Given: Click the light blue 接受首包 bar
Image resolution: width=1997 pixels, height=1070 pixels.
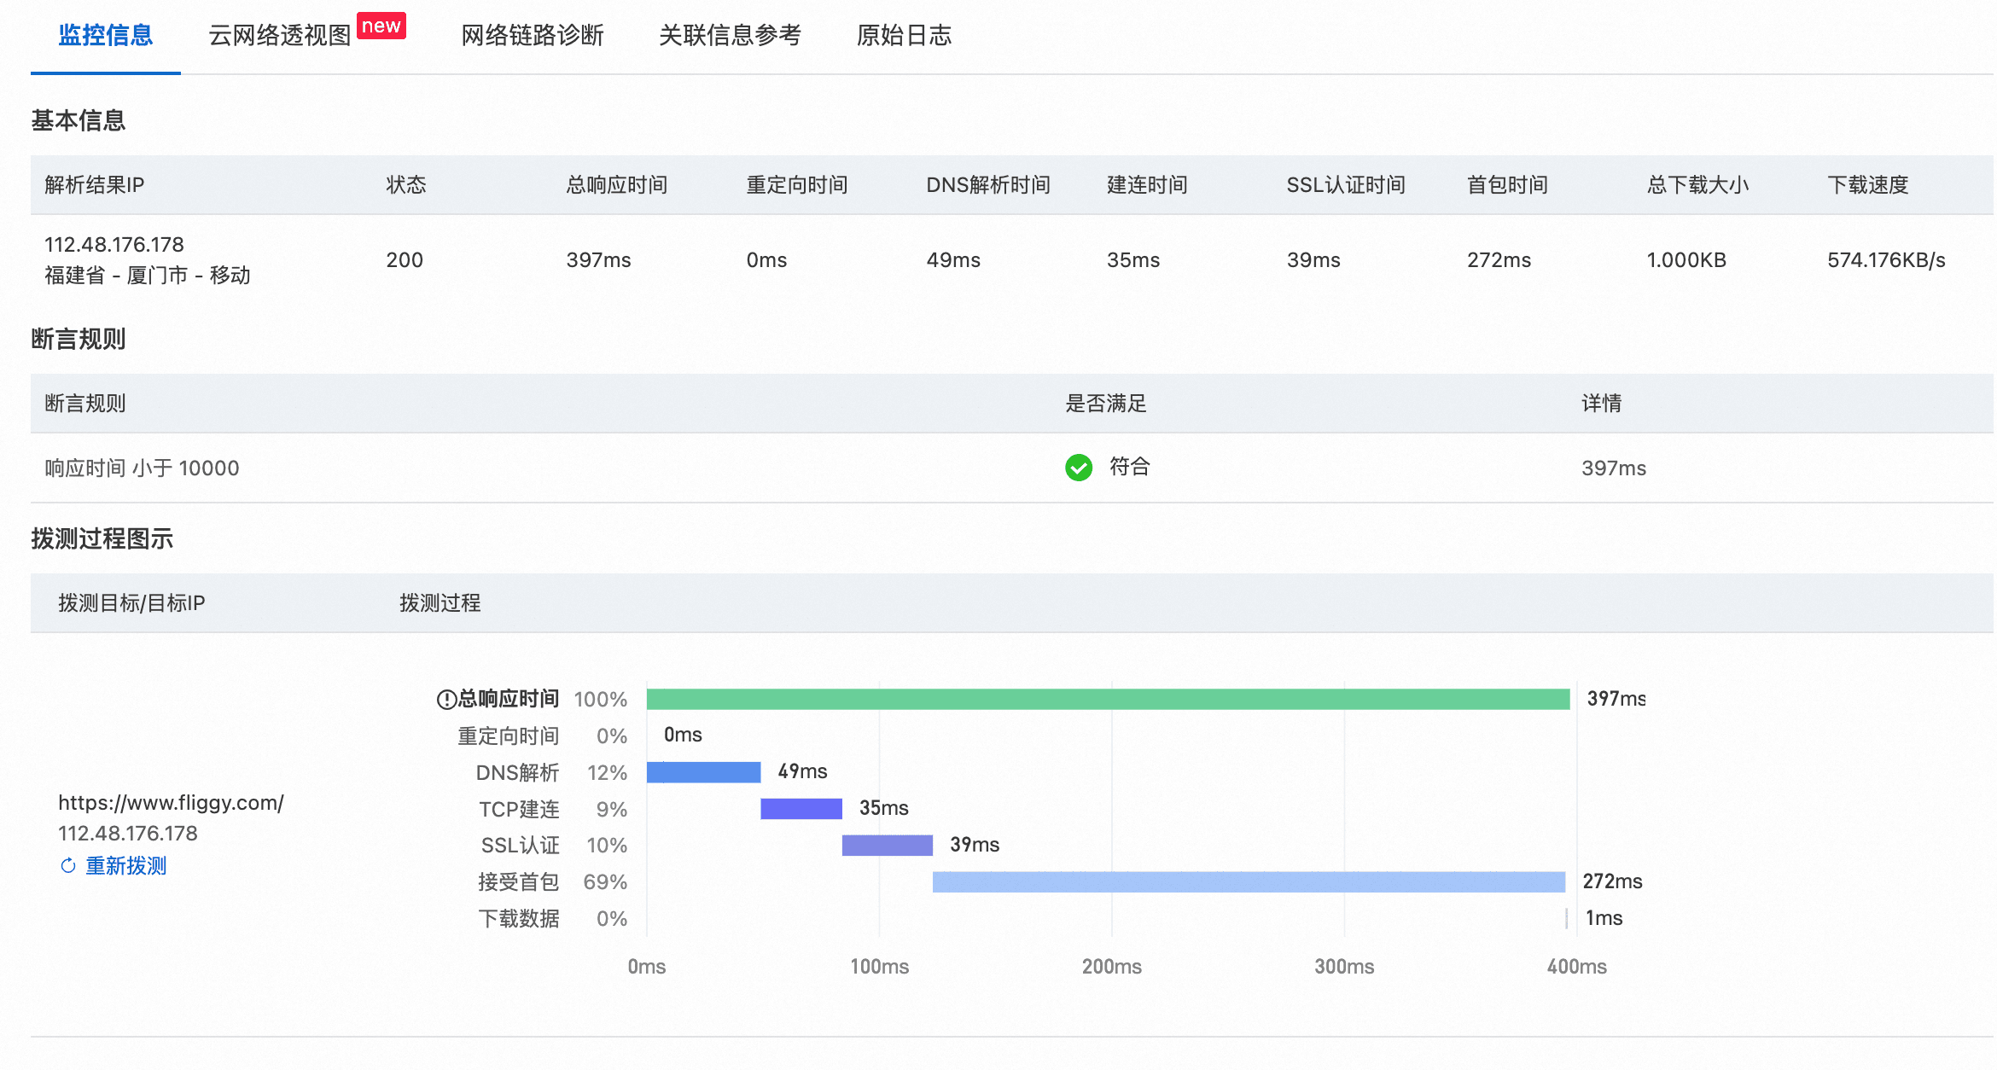Looking at the screenshot, I should pyautogui.click(x=1249, y=882).
